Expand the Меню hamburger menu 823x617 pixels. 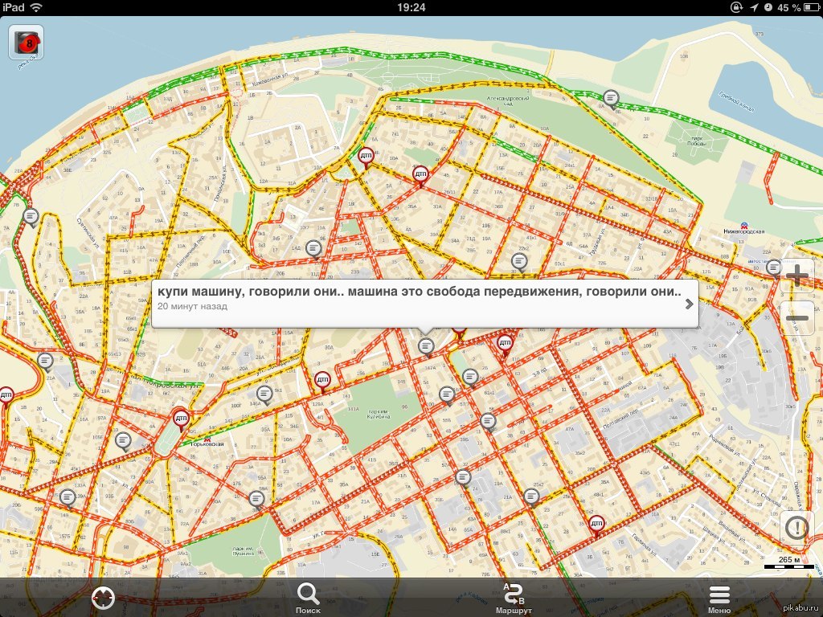tap(719, 597)
